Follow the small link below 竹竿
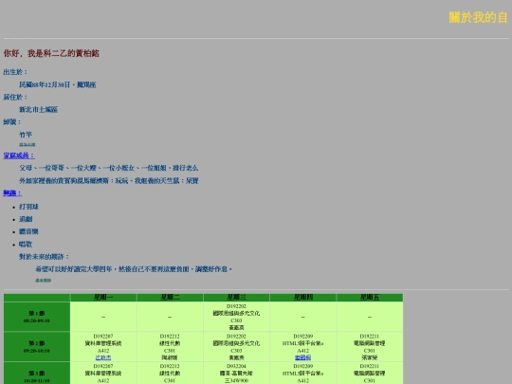The height and width of the screenshot is (384, 512). (27, 145)
